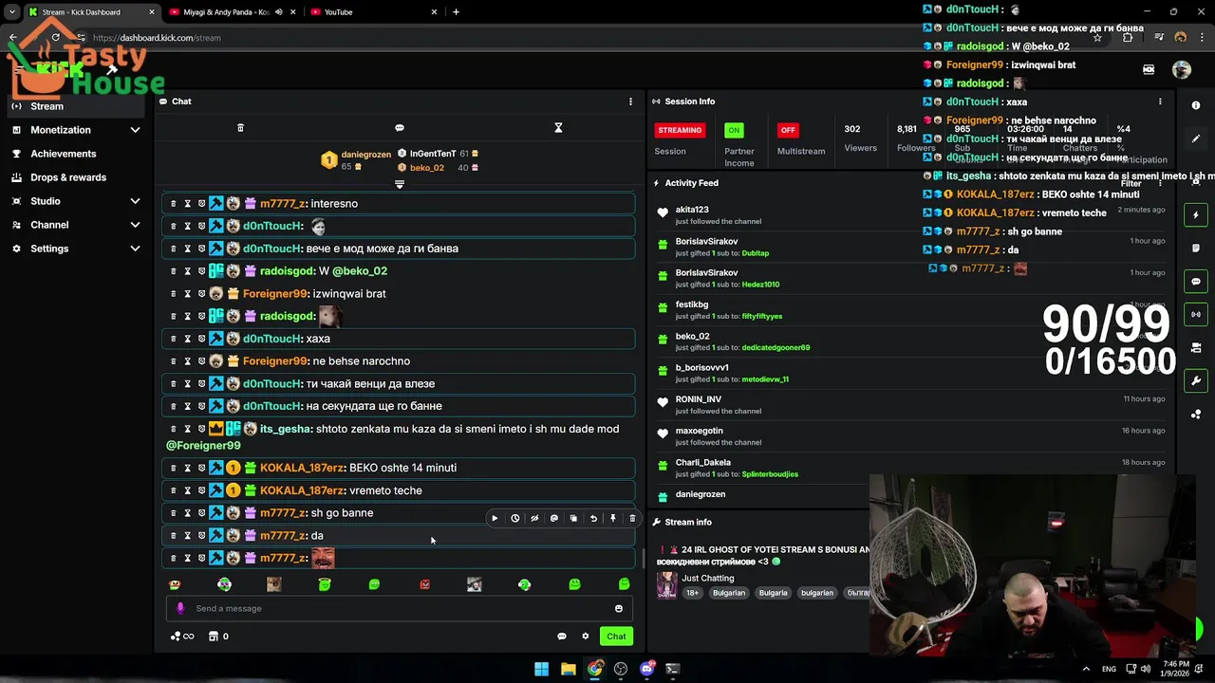Toggle the wrench widget in right sidebar

pos(1196,380)
